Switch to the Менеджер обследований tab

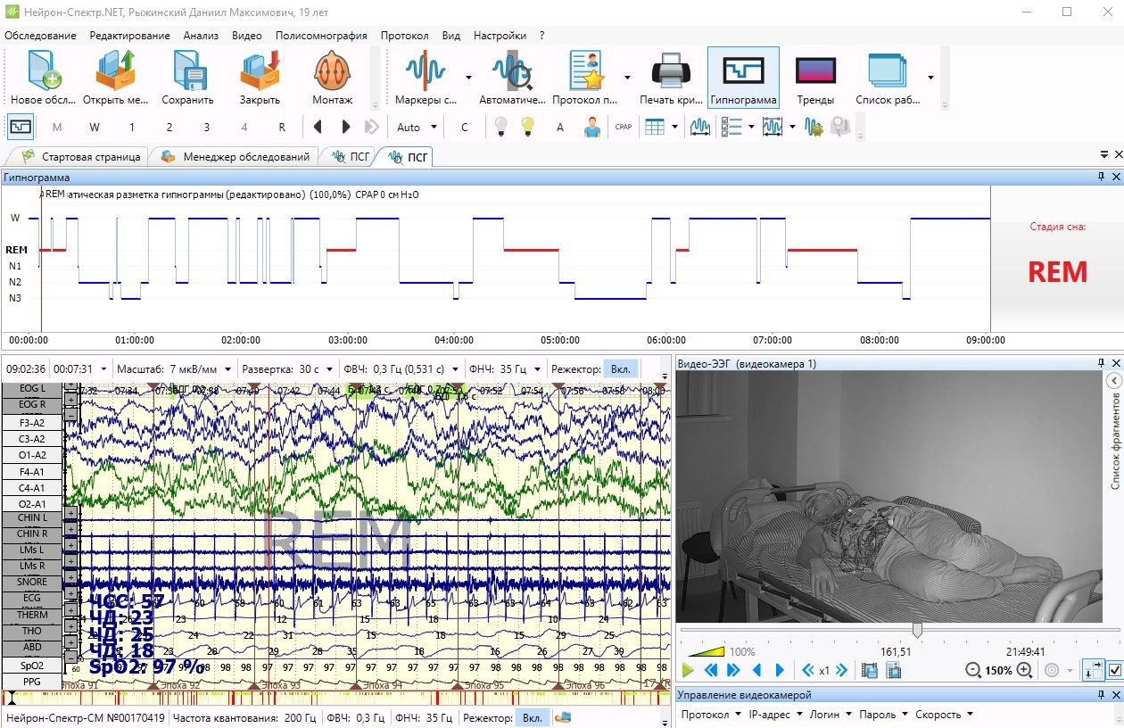click(x=236, y=157)
